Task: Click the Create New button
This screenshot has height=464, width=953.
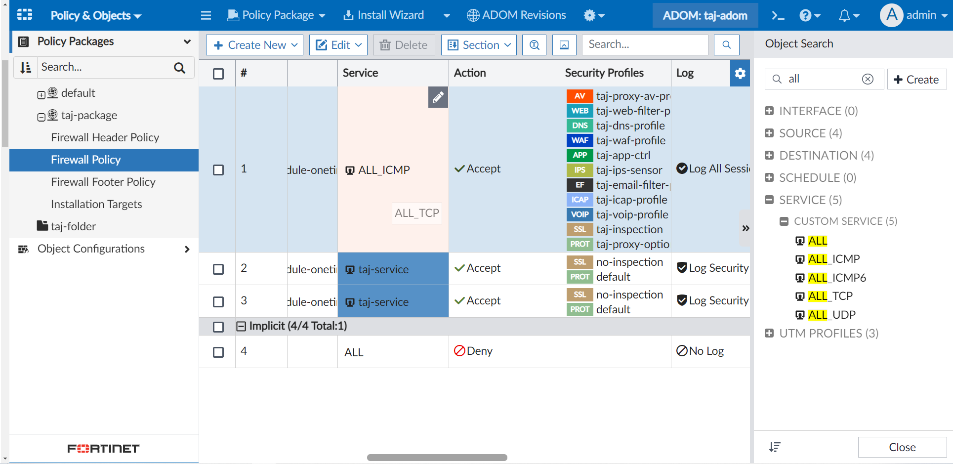Action: 255,45
